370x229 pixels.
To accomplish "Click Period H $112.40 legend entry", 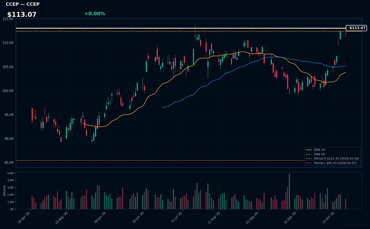I will 332,158.
